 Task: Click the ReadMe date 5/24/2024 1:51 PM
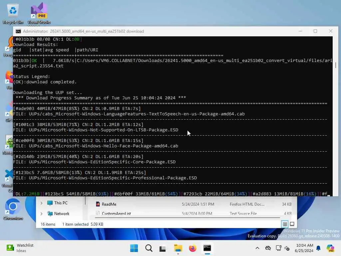(198, 204)
